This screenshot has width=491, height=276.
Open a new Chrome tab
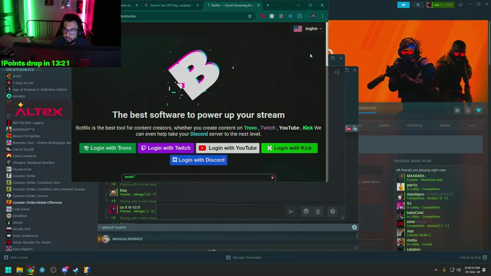268,5
